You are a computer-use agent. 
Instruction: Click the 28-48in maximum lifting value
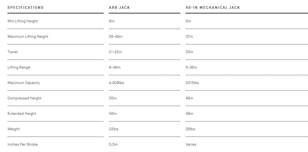click(x=116, y=37)
